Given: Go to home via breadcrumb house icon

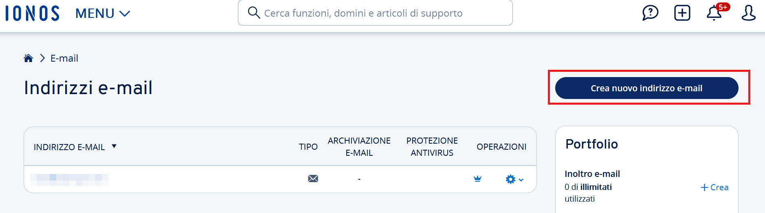Looking at the screenshot, I should coord(28,58).
